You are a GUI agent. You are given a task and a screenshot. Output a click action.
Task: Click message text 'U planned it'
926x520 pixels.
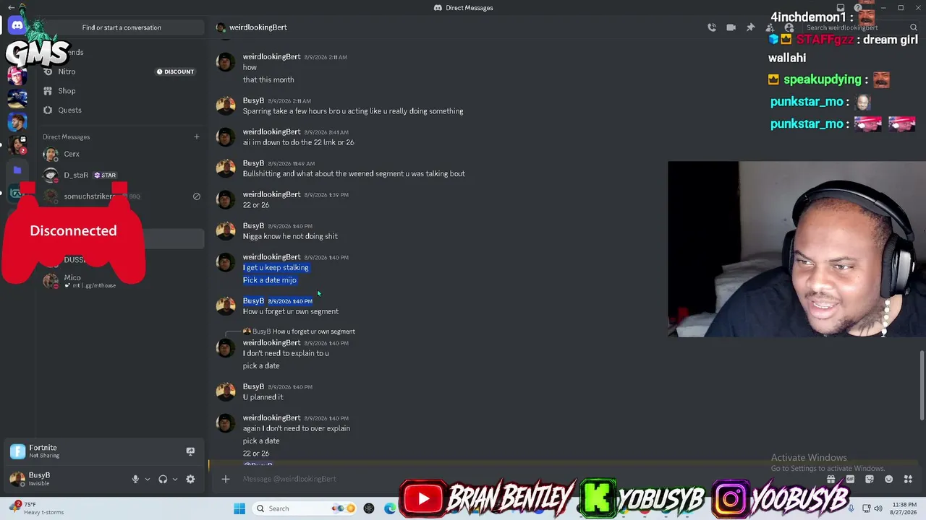263,397
